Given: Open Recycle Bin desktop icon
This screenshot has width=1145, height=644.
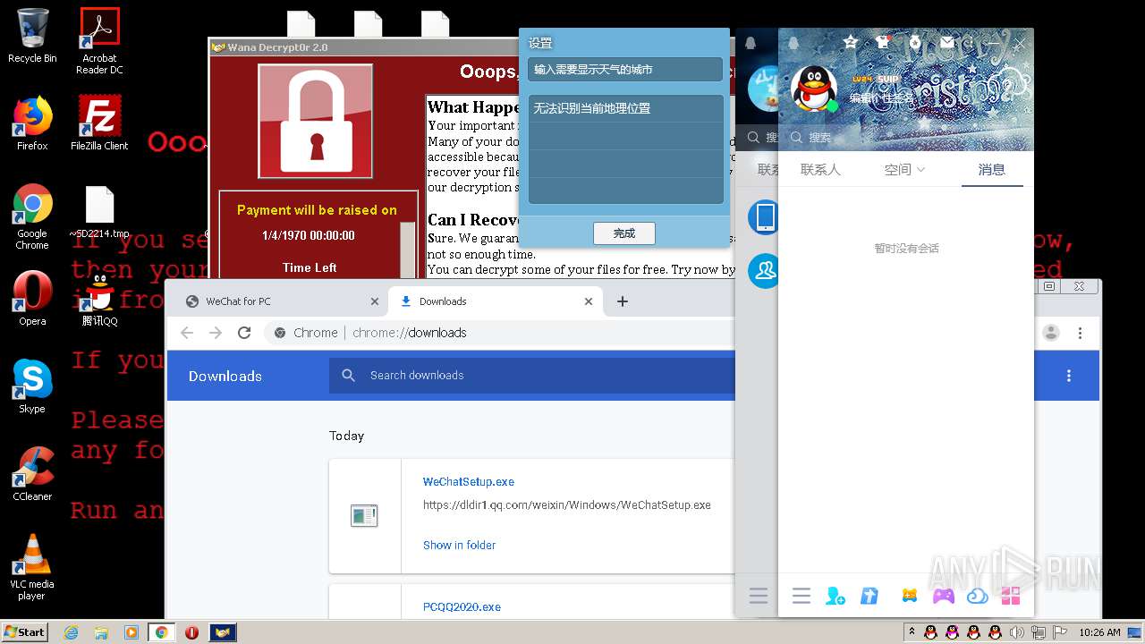Looking at the screenshot, I should (32, 36).
